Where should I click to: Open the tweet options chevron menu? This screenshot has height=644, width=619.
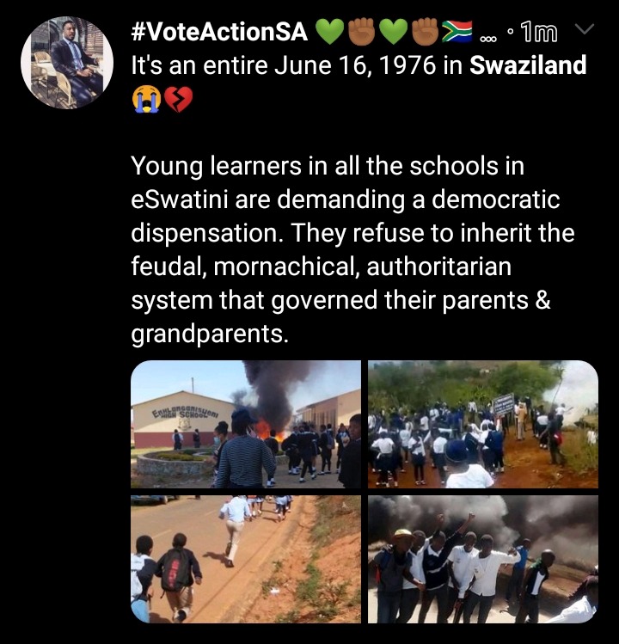584,29
